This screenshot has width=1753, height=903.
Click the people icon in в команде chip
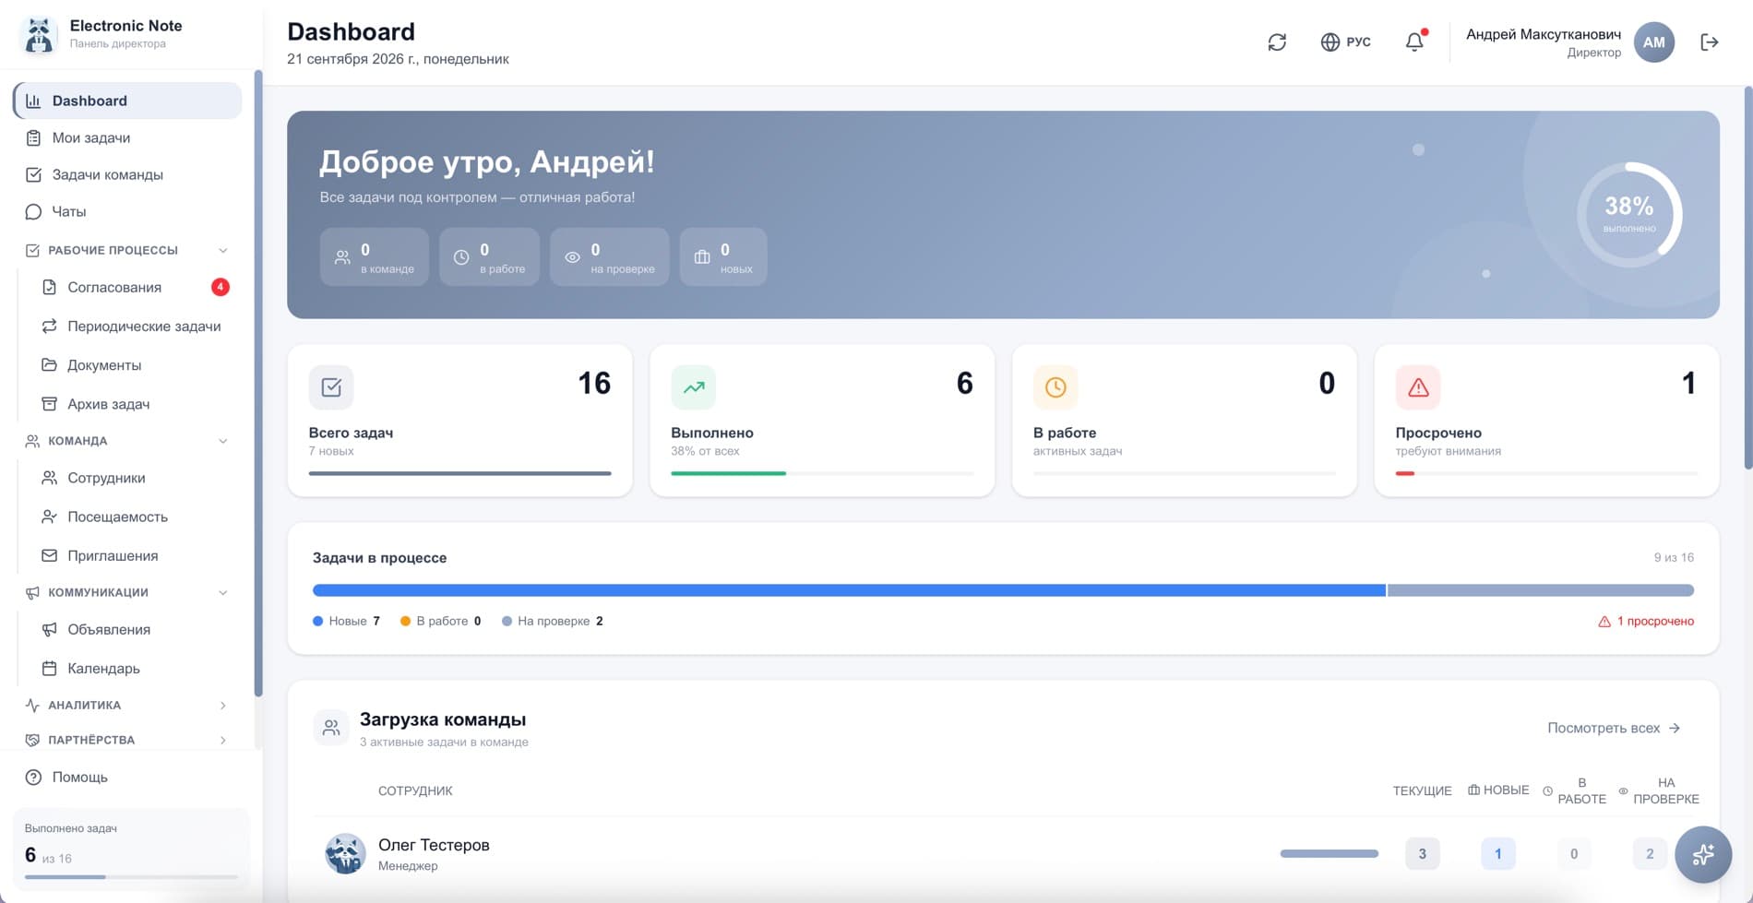[x=342, y=257]
